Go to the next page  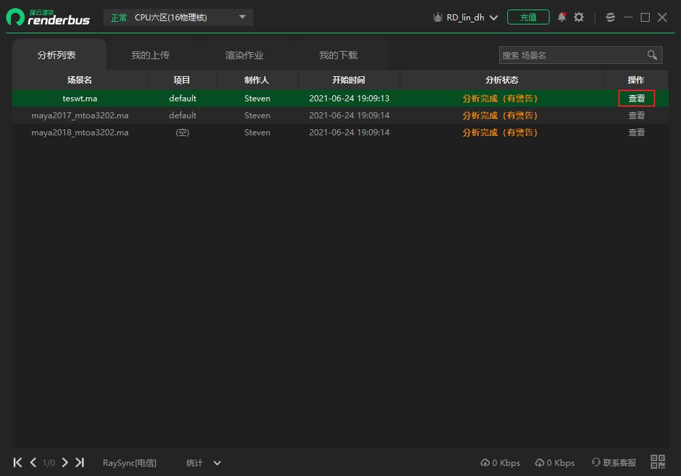coord(65,462)
